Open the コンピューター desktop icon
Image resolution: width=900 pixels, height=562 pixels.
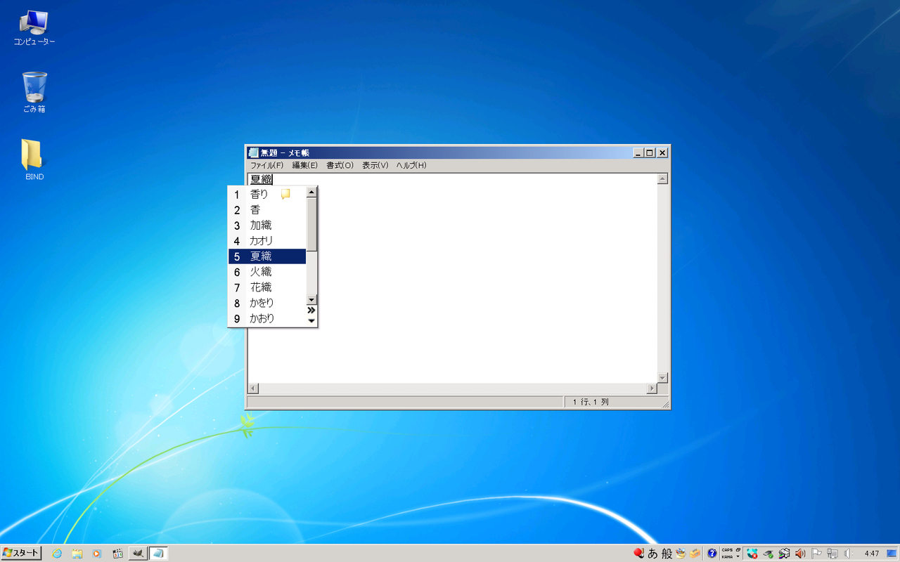pyautogui.click(x=34, y=28)
